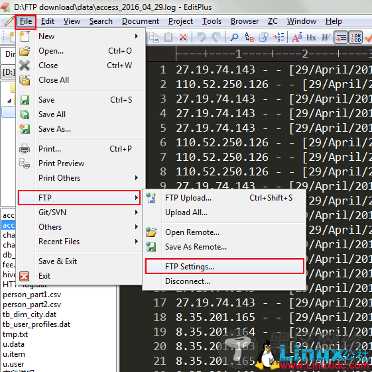
Task: Click the New document icon in File menu
Action: point(25,36)
